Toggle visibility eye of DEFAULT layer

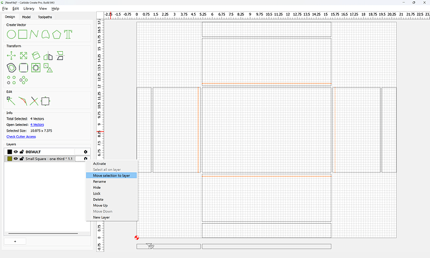(16, 151)
